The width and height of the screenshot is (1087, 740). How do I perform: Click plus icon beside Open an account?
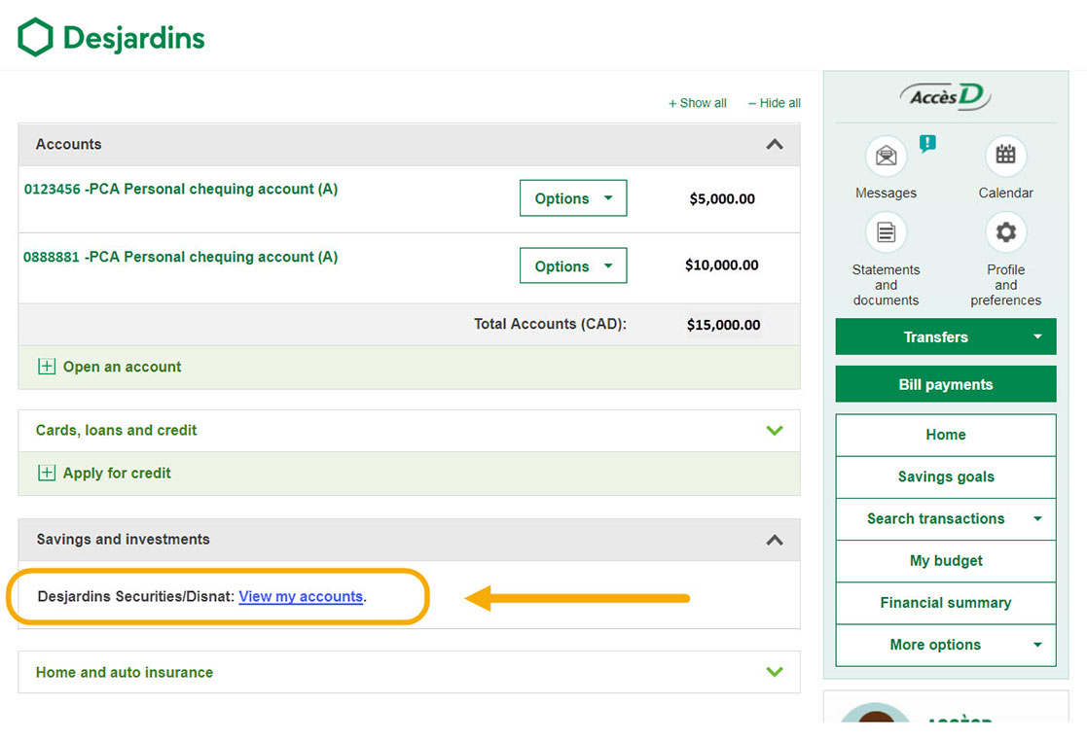pyautogui.click(x=47, y=367)
